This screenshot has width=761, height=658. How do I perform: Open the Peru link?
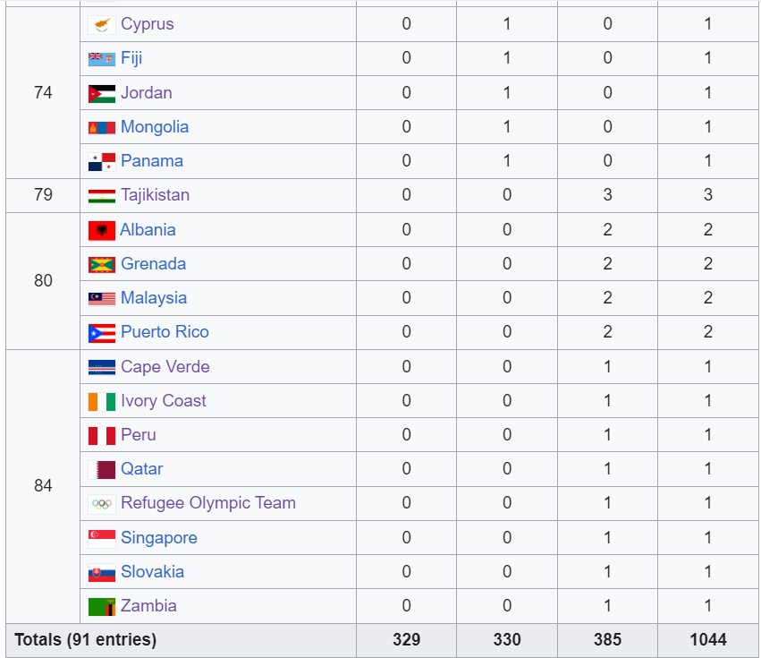point(139,435)
